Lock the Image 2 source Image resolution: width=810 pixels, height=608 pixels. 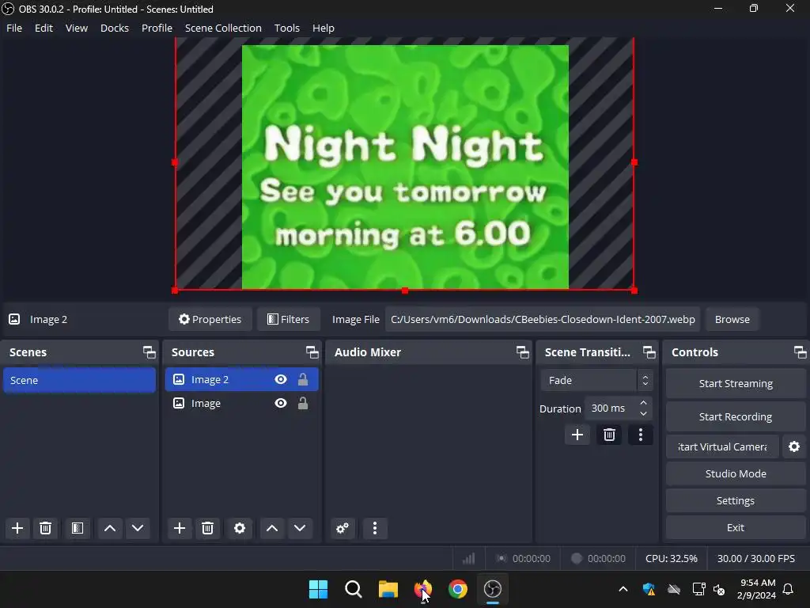click(x=303, y=379)
